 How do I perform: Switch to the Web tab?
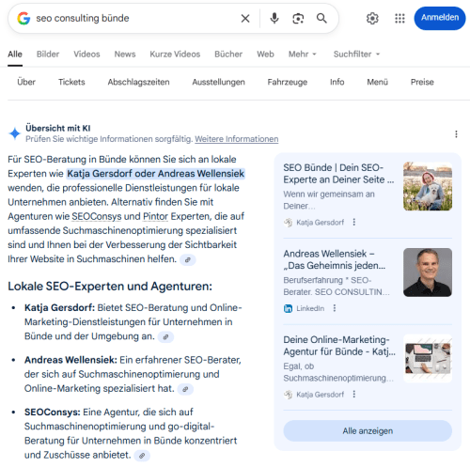(265, 54)
